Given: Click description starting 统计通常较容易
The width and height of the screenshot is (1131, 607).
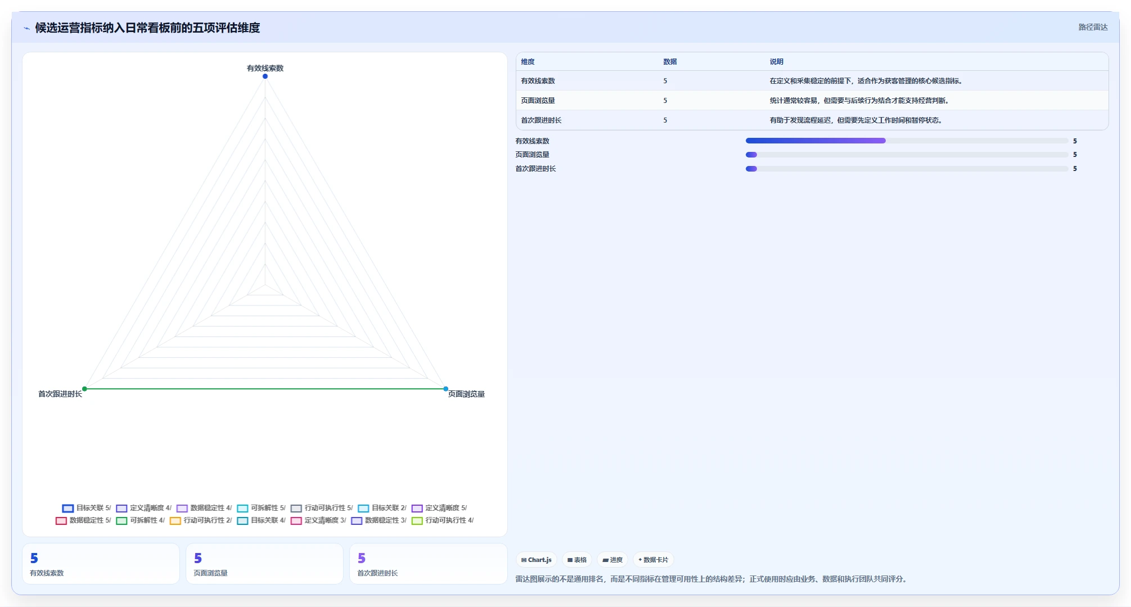Looking at the screenshot, I should click(x=860, y=101).
